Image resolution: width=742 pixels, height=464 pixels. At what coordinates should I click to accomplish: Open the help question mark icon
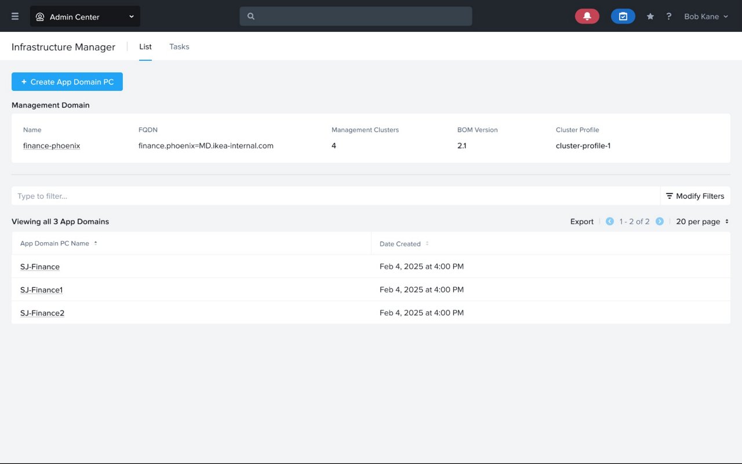(x=668, y=17)
